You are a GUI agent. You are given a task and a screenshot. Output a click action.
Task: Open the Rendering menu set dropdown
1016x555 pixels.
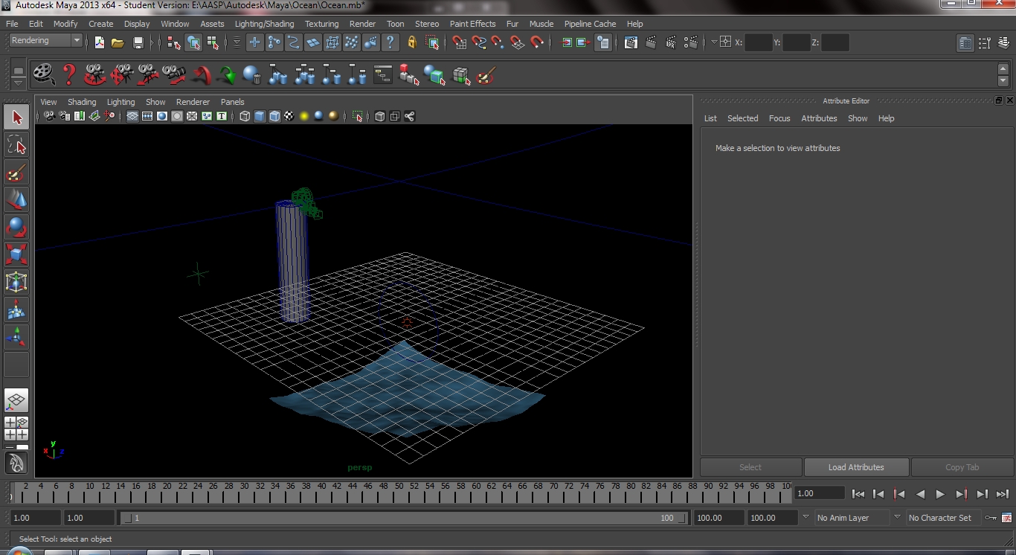pos(45,40)
